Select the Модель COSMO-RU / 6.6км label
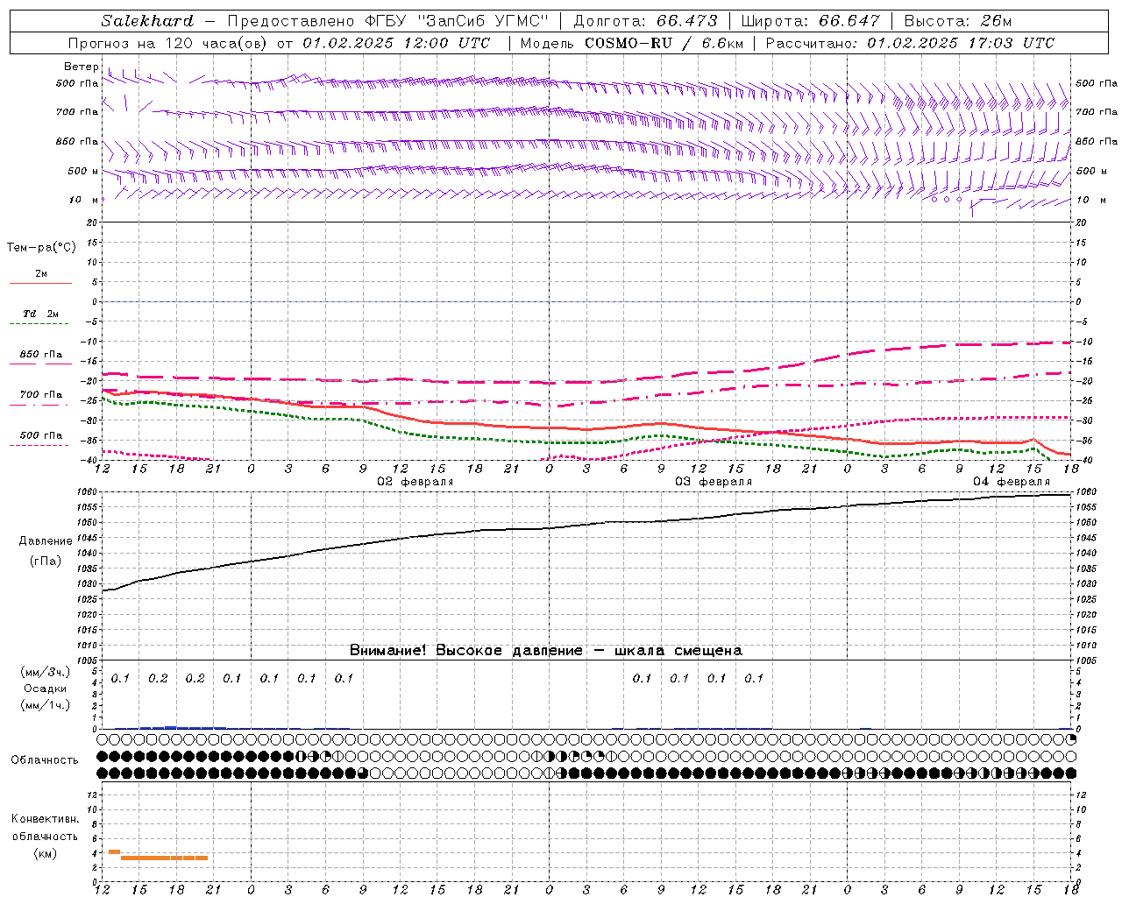The image size is (1122, 897). point(632,43)
